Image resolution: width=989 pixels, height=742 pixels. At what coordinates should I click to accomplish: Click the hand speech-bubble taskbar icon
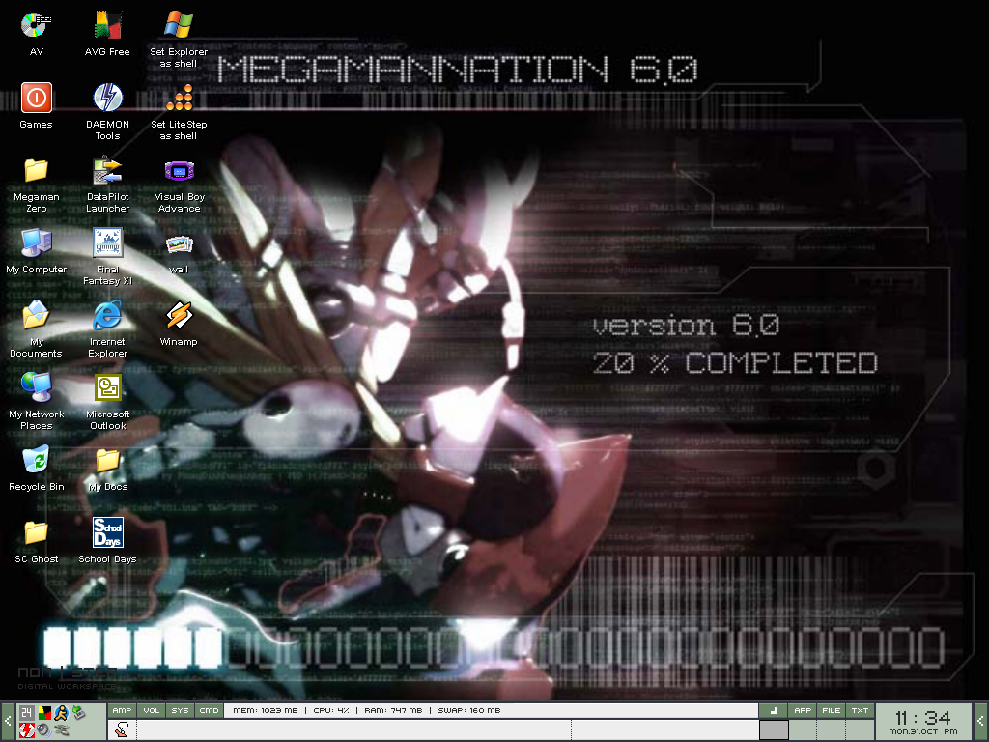tap(122, 730)
